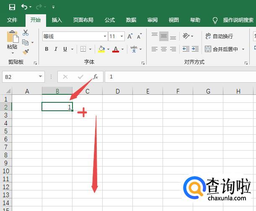The image size is (256, 211).
Task: Click the wén phonetic guide icon
Action: click(134, 49)
